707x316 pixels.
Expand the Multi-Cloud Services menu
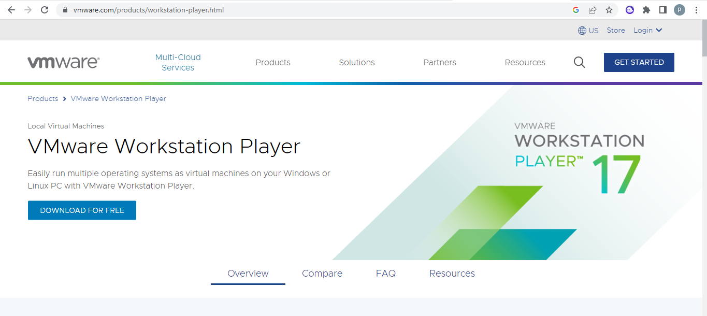pos(178,62)
